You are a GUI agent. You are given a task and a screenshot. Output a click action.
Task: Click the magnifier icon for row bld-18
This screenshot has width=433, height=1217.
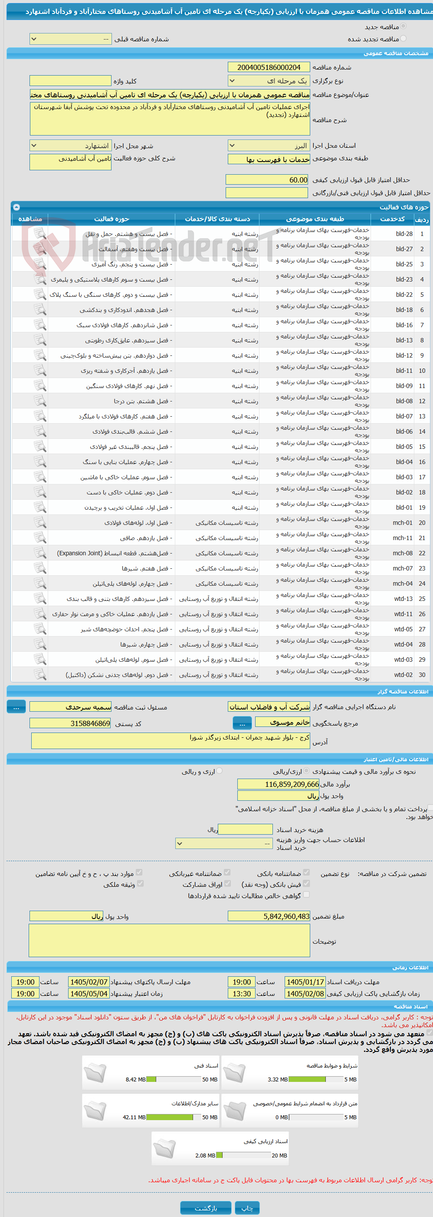point(39,309)
